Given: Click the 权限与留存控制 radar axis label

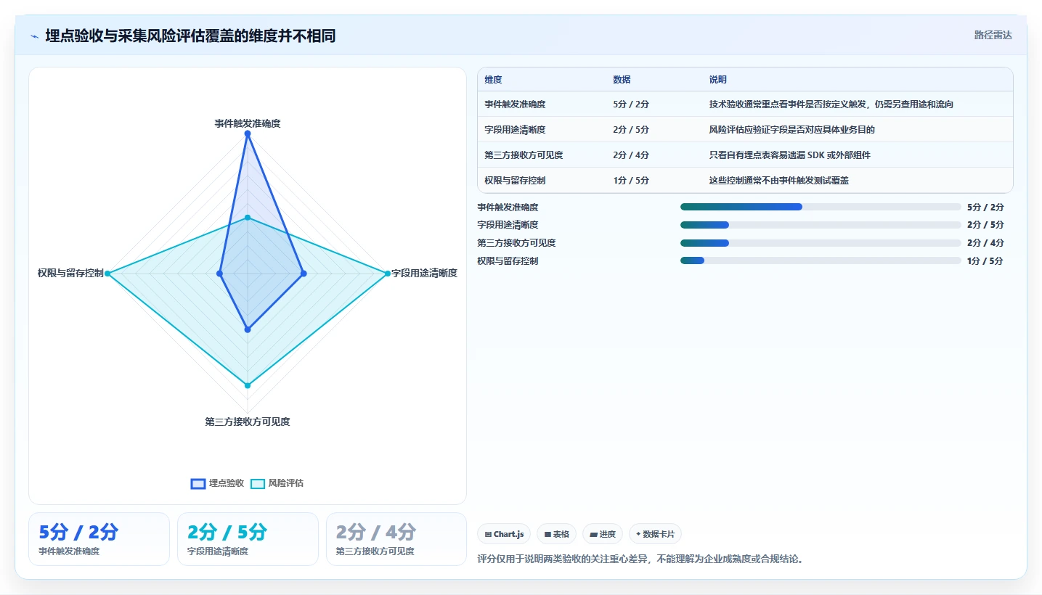Looking at the screenshot, I should tap(70, 274).
